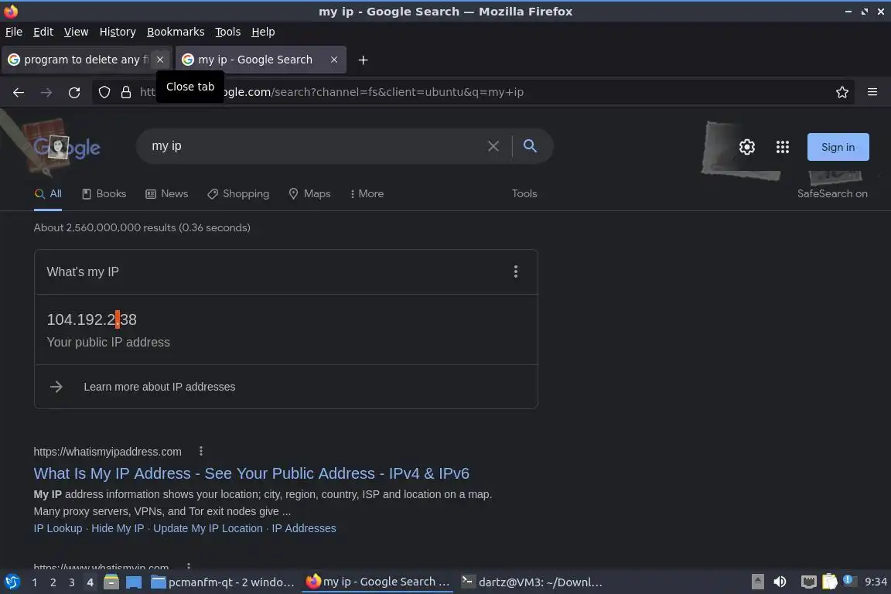This screenshot has width=891, height=594.
Task: Open the View menu
Action: point(76,32)
